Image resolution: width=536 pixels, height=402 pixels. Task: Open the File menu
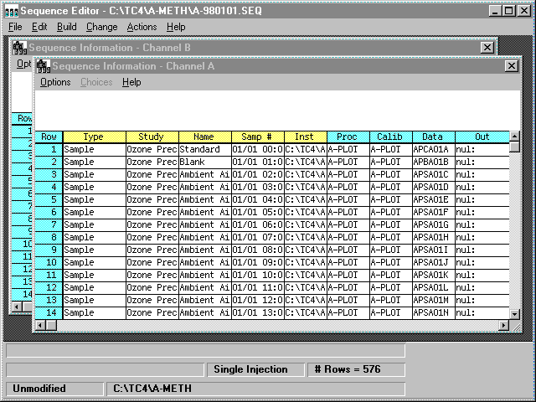[x=15, y=27]
